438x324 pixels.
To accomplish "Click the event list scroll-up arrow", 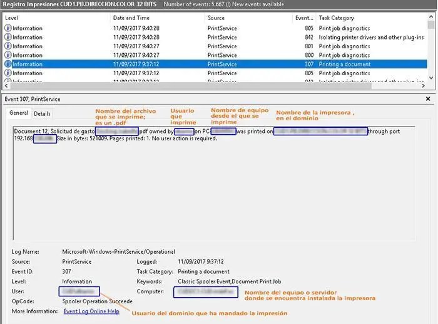I will 431,17.
